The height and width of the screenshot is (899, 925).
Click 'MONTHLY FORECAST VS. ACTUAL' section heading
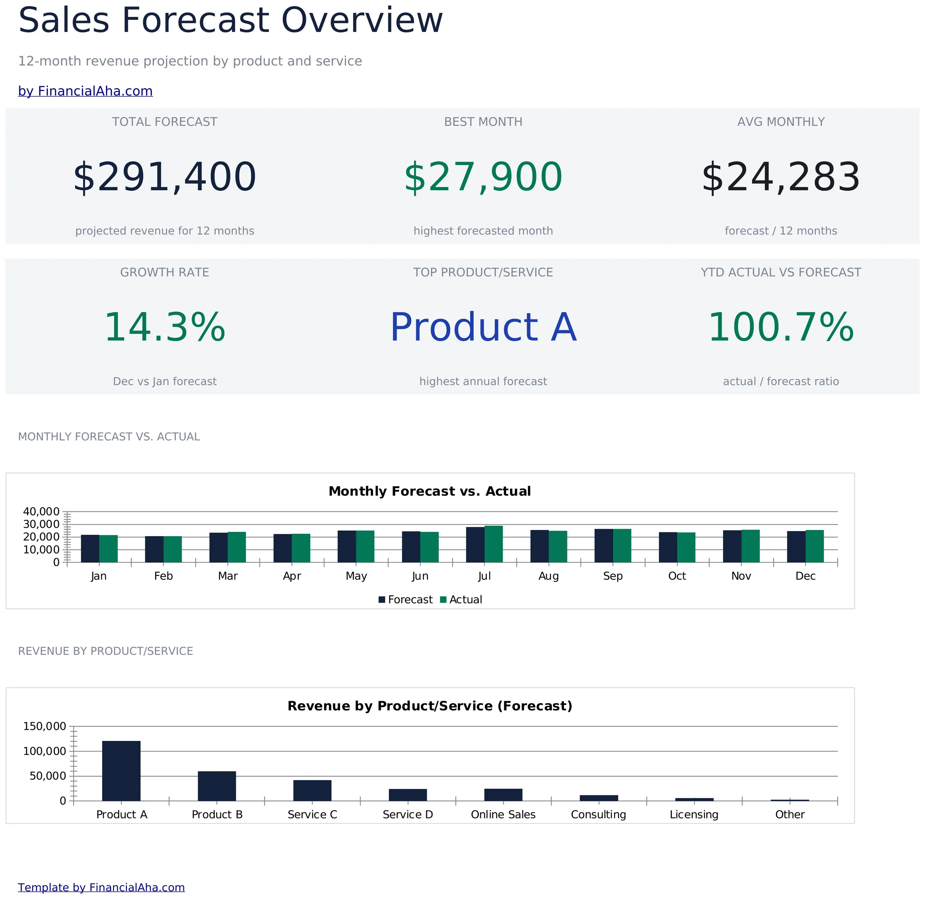(x=109, y=437)
